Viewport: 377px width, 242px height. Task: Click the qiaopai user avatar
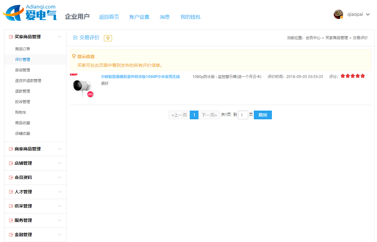(x=338, y=14)
